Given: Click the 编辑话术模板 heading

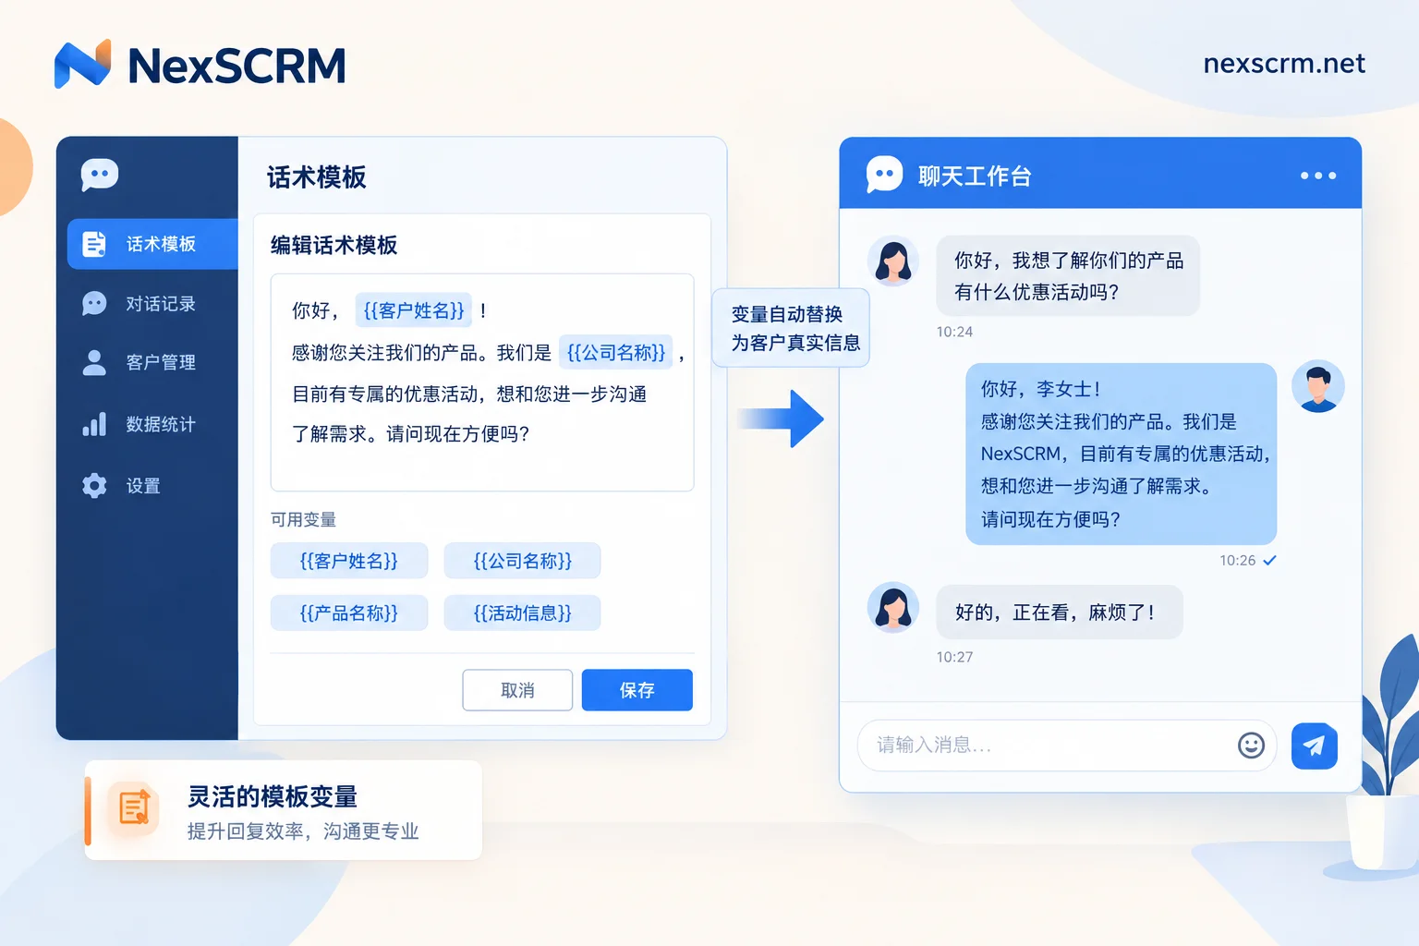Looking at the screenshot, I should (x=334, y=245).
